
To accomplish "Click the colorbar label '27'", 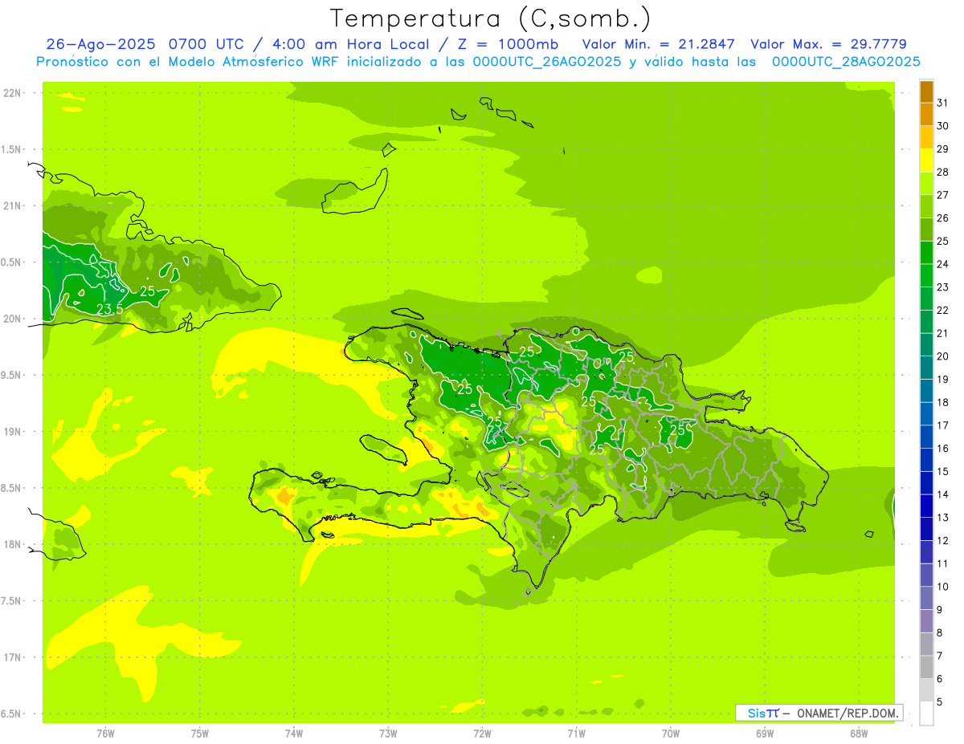I will click(942, 195).
